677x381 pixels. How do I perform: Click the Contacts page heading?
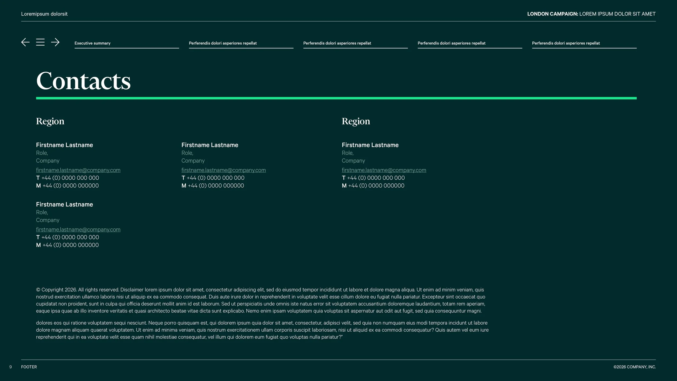pyautogui.click(x=83, y=81)
